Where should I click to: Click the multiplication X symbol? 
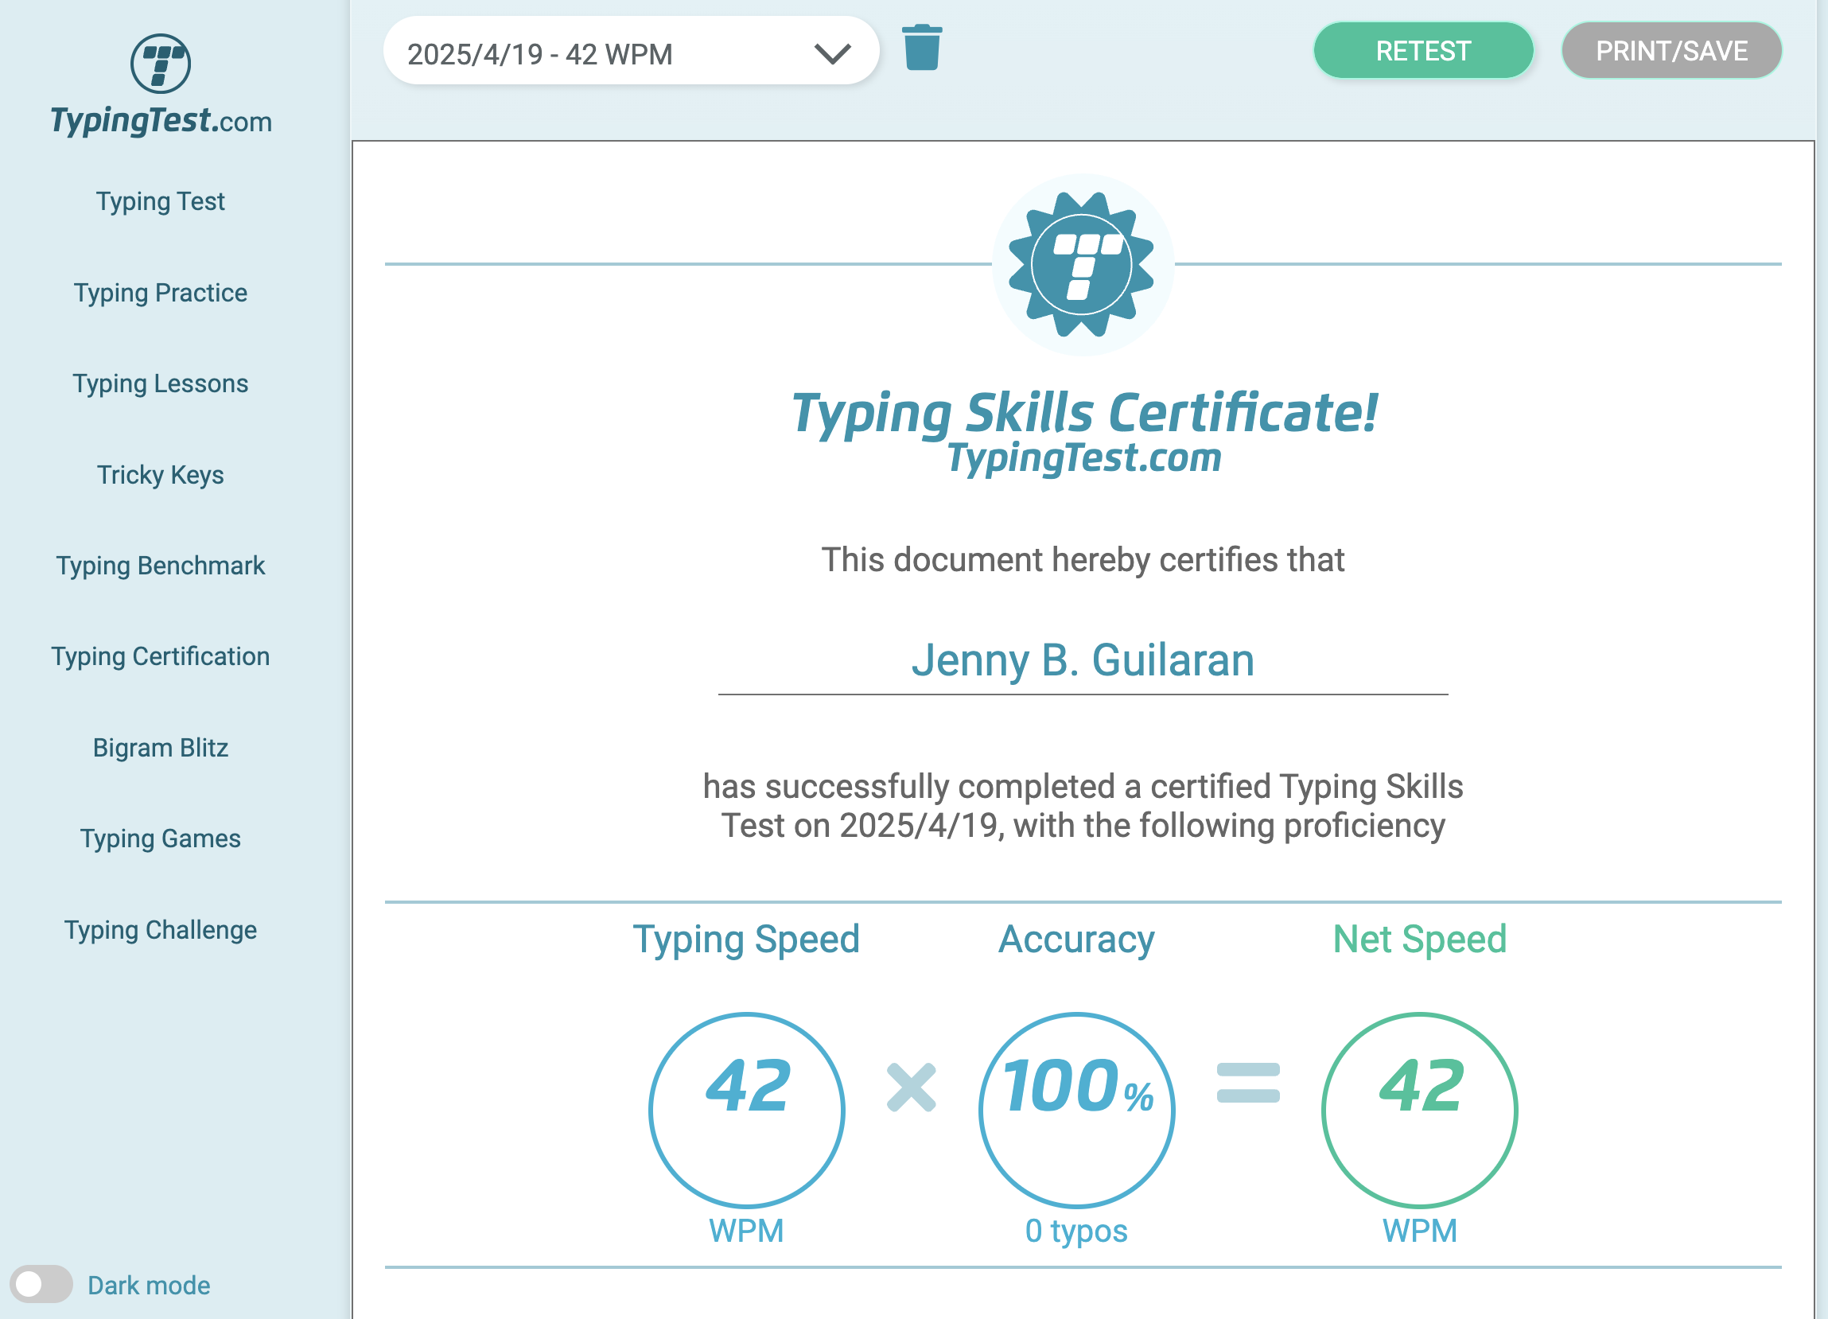(911, 1087)
